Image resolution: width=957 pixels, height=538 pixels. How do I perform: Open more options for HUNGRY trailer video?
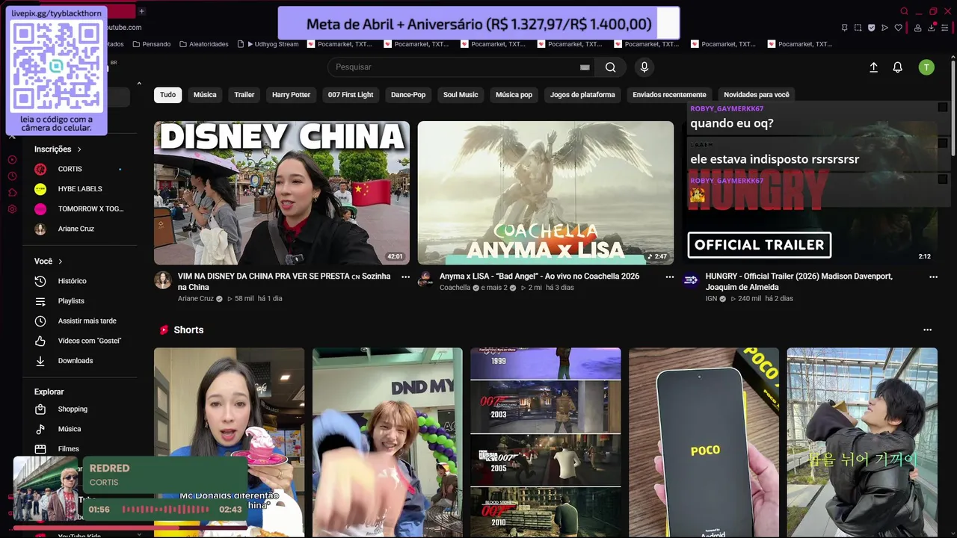933,276
